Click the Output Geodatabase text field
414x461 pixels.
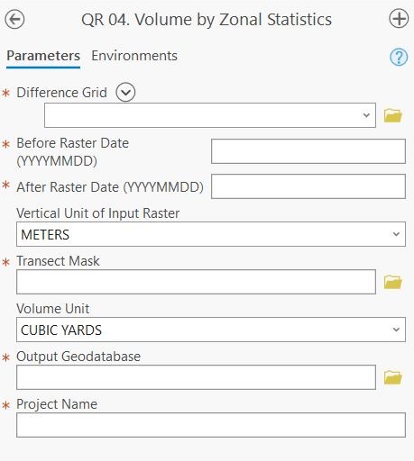tap(196, 377)
